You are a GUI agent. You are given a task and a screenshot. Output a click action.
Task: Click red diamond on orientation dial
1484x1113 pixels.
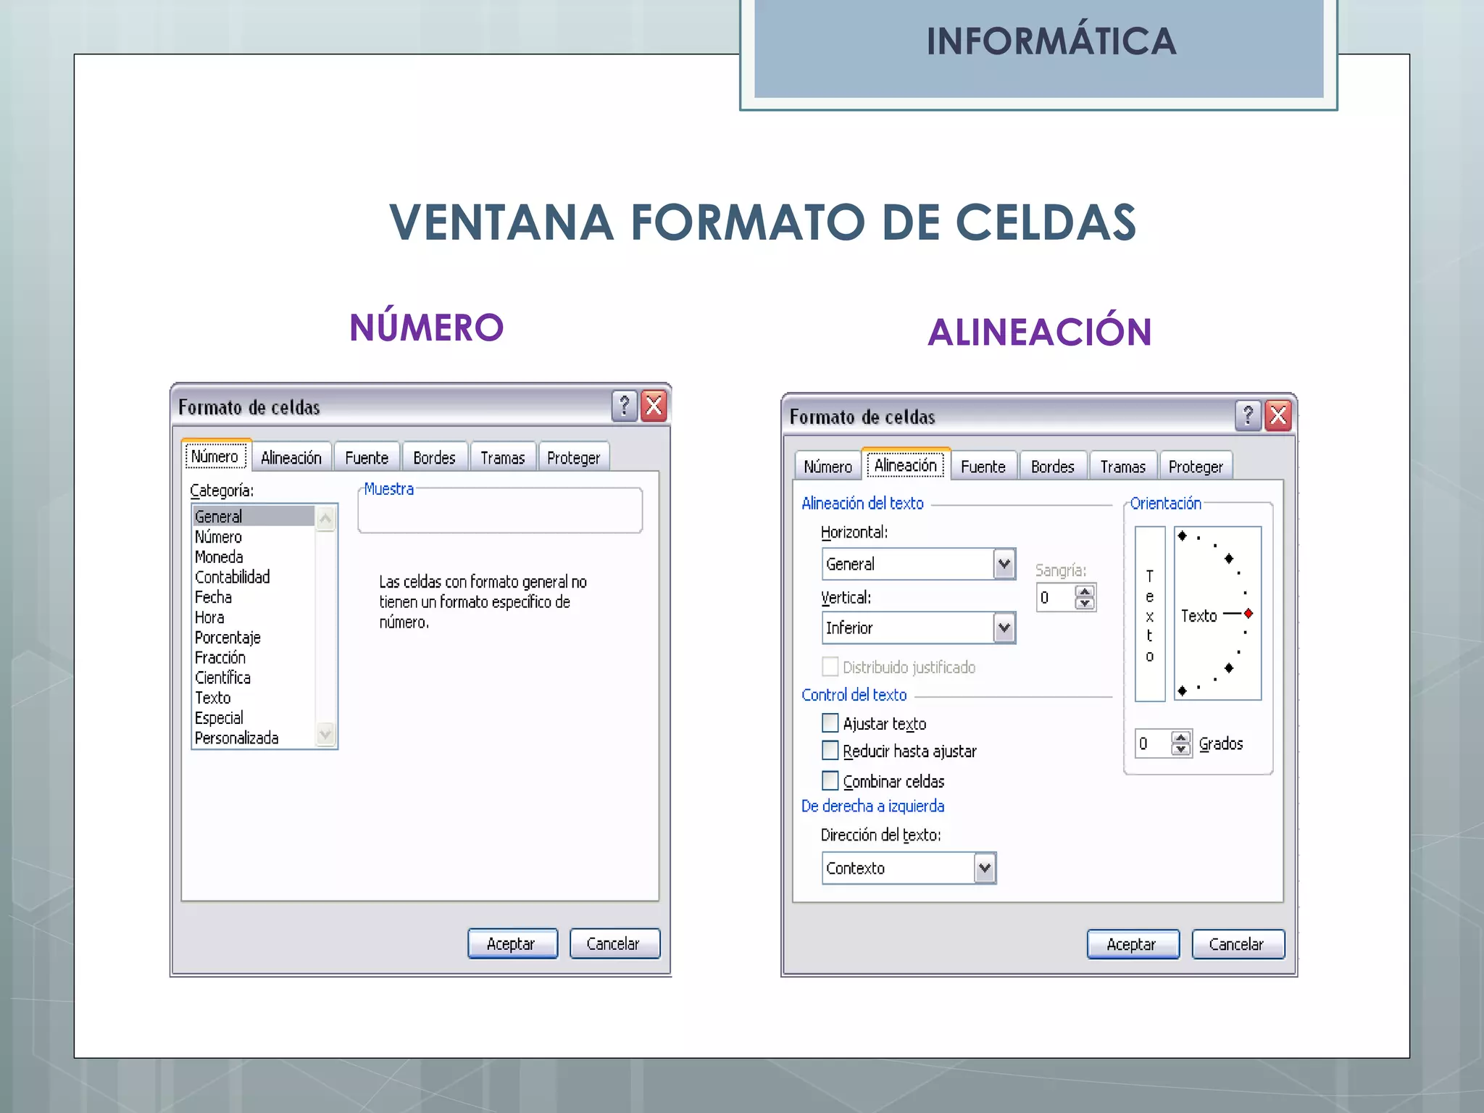pos(1249,614)
